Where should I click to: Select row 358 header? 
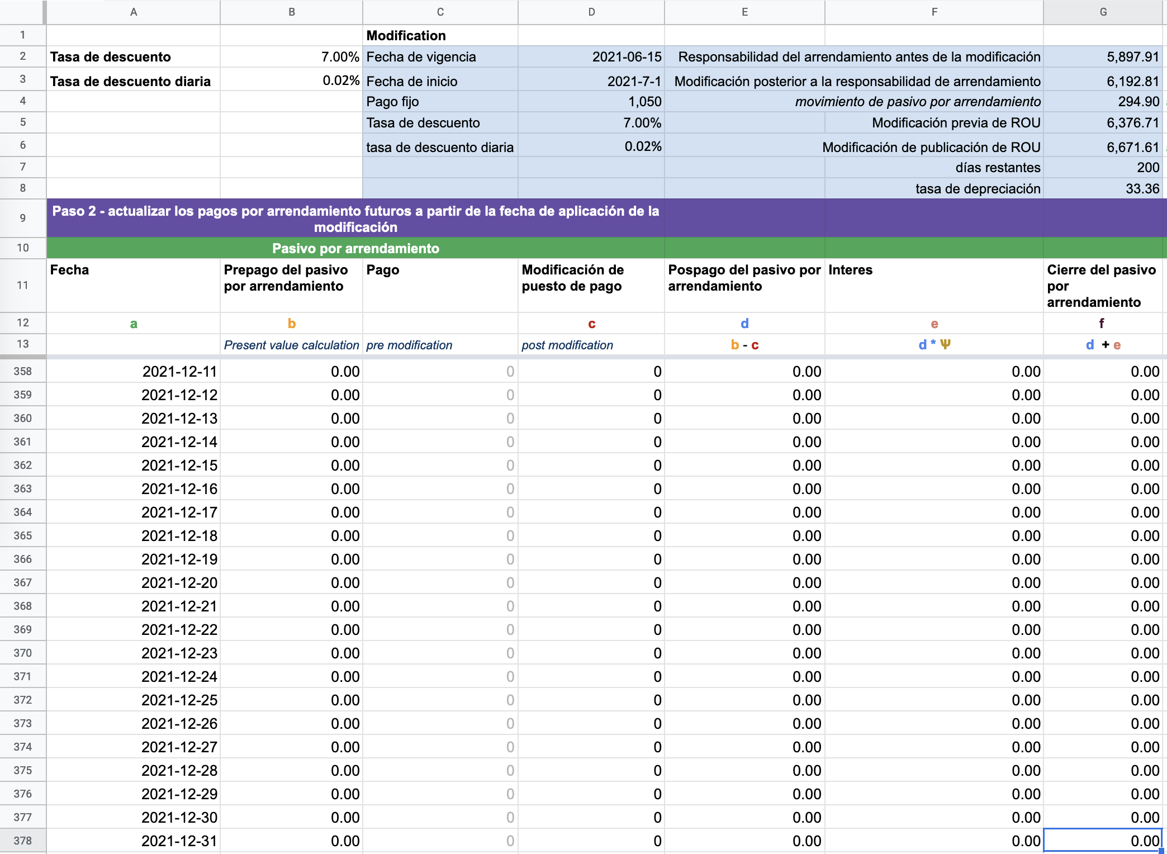click(22, 371)
